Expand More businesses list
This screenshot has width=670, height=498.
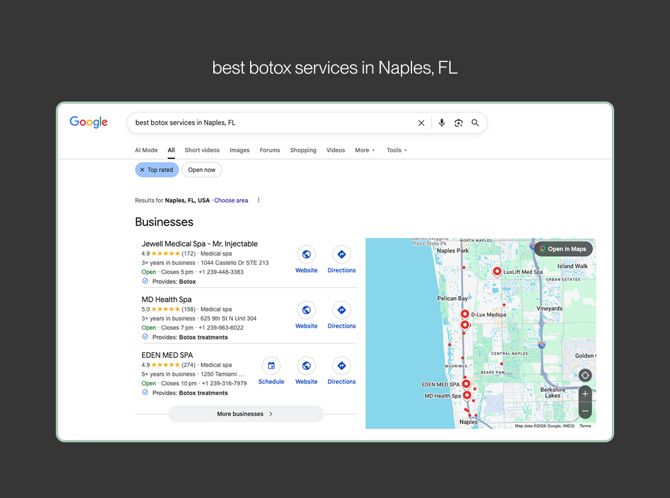click(246, 414)
